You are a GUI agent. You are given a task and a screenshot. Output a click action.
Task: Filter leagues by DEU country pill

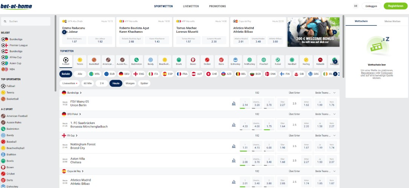[124, 74]
